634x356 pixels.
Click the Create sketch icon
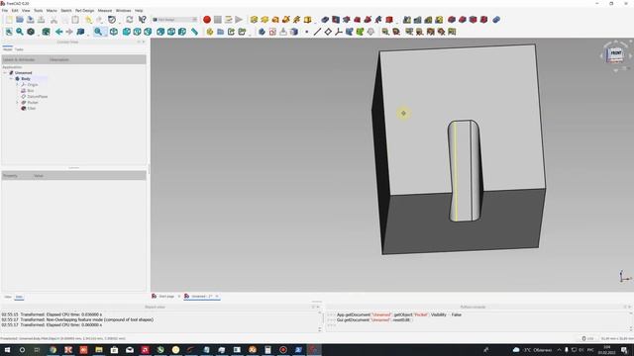[x=272, y=32]
